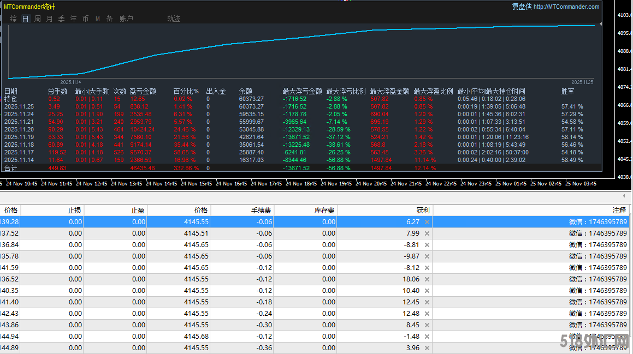Close the order with 7.99 profit
Screen dimensions: 633x354
click(x=427, y=233)
